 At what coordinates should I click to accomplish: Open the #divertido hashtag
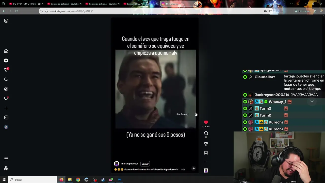coord(158,170)
